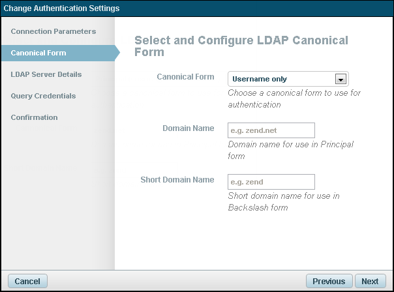Click the Canonical Form field label
This screenshot has width=394, height=292.
(185, 77)
